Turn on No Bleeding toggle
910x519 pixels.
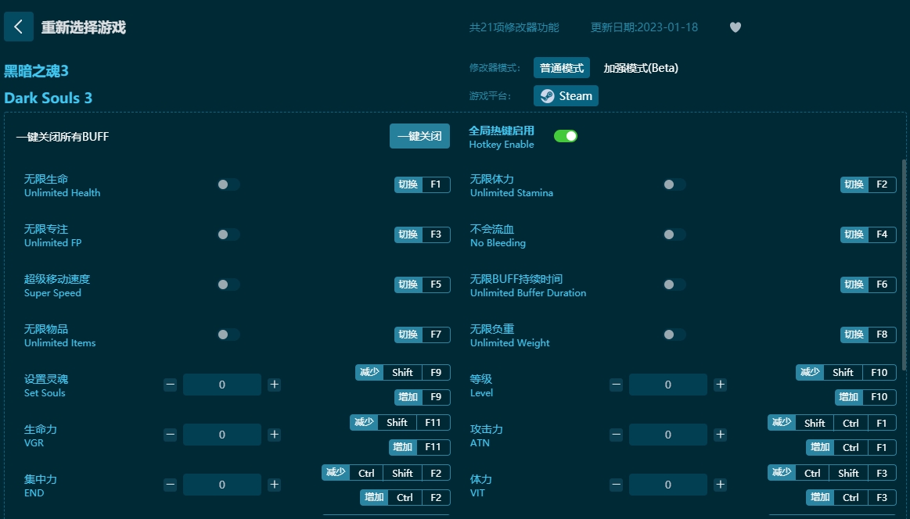(x=674, y=234)
